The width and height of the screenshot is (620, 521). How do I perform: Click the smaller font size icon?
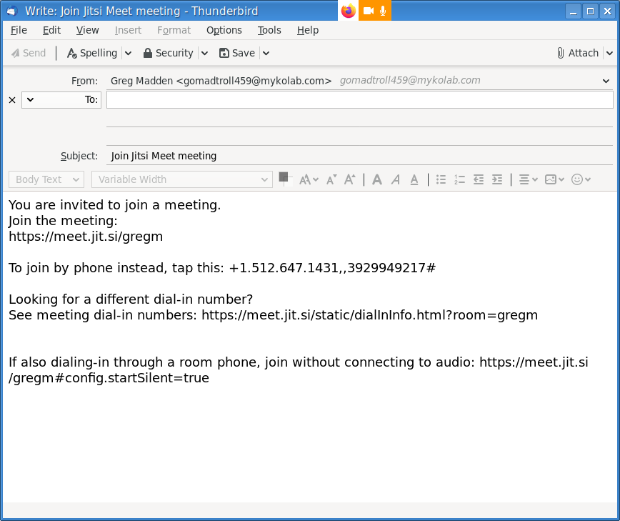coord(331,179)
